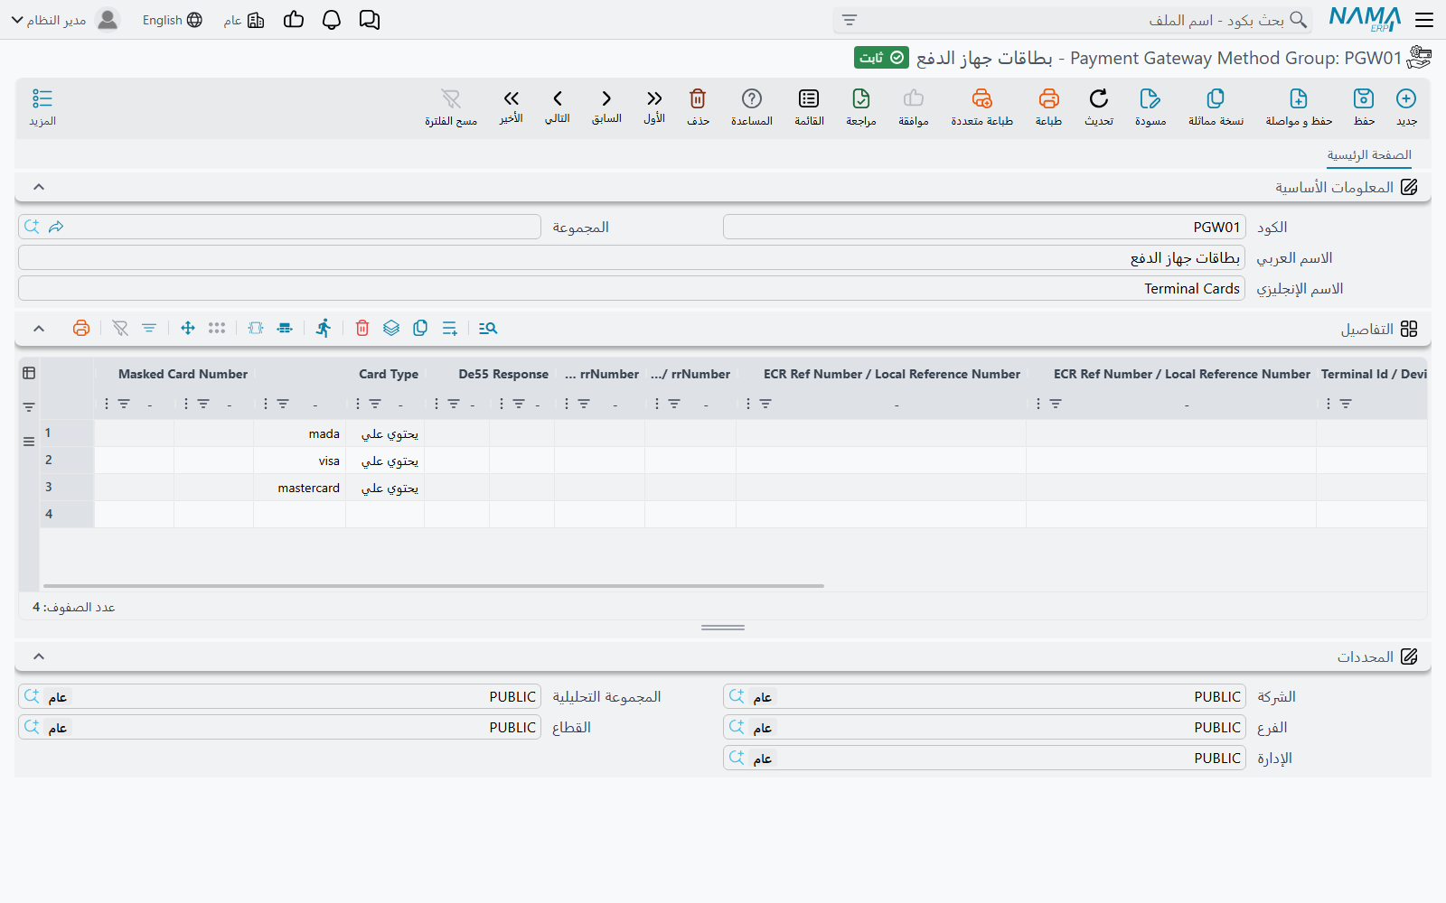
Task: Open the chat messages icon in header
Action: tap(370, 20)
